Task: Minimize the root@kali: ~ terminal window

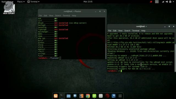Action: tap(165, 26)
